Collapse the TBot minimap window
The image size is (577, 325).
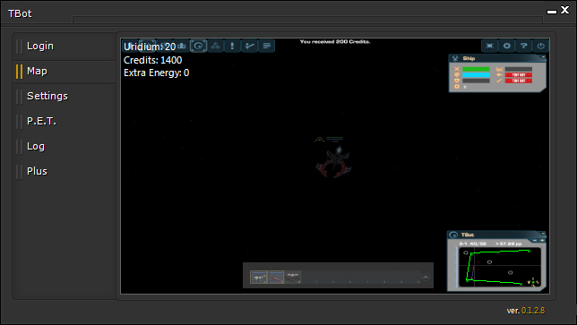[x=543, y=233]
